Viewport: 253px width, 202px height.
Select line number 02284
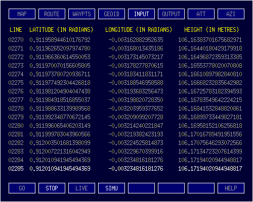[x=16, y=160]
